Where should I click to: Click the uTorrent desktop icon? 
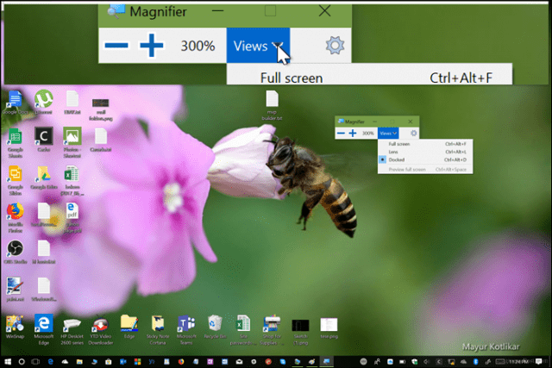pos(44,102)
